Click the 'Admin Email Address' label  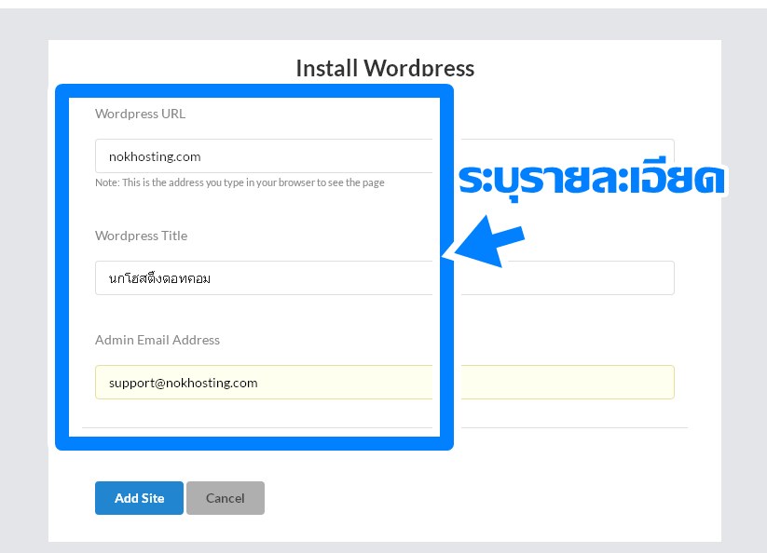[x=157, y=340]
